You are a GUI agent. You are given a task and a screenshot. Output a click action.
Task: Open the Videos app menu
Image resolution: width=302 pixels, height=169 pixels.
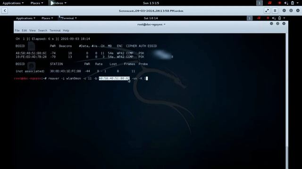click(x=59, y=3)
